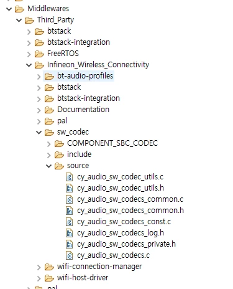
Task: Click the Documentation folder icon
Action: click(49, 110)
